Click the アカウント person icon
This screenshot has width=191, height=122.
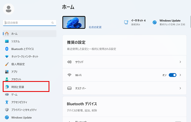click(7, 79)
